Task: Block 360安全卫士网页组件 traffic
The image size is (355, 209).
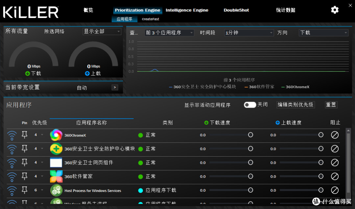Action: pyautogui.click(x=335, y=162)
